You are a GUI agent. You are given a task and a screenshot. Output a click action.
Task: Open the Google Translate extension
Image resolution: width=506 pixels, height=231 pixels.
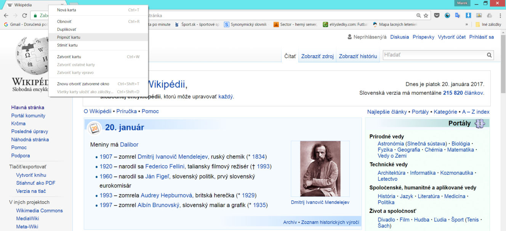458,16
